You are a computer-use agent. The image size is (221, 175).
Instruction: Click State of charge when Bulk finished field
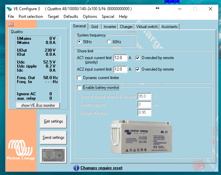(144, 96)
